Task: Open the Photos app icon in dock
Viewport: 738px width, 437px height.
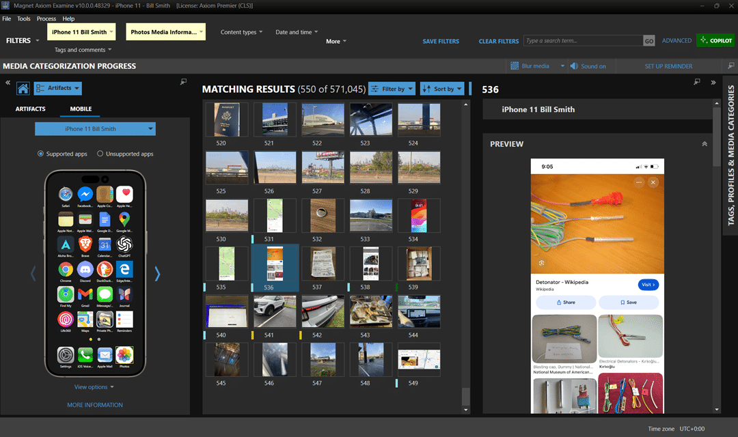Action: 125,354
